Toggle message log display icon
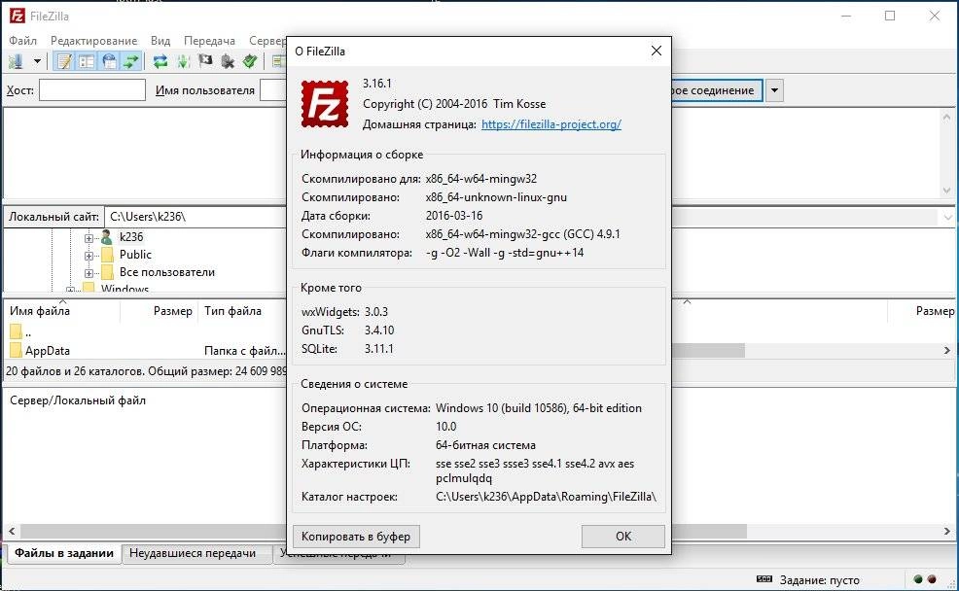Screen dimensions: 959x591 click(x=64, y=61)
